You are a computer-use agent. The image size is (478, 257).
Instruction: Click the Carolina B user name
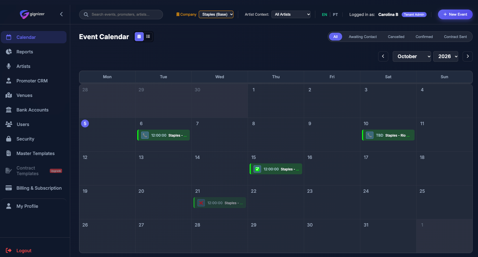[388, 14]
